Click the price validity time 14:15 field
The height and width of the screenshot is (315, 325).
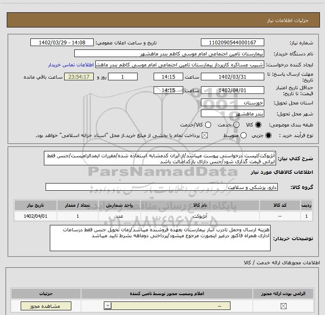(168, 90)
